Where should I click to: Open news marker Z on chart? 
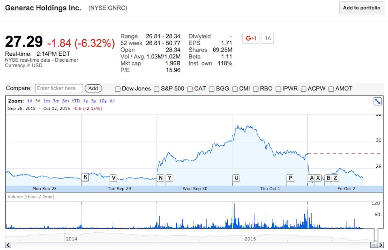pyautogui.click(x=335, y=178)
